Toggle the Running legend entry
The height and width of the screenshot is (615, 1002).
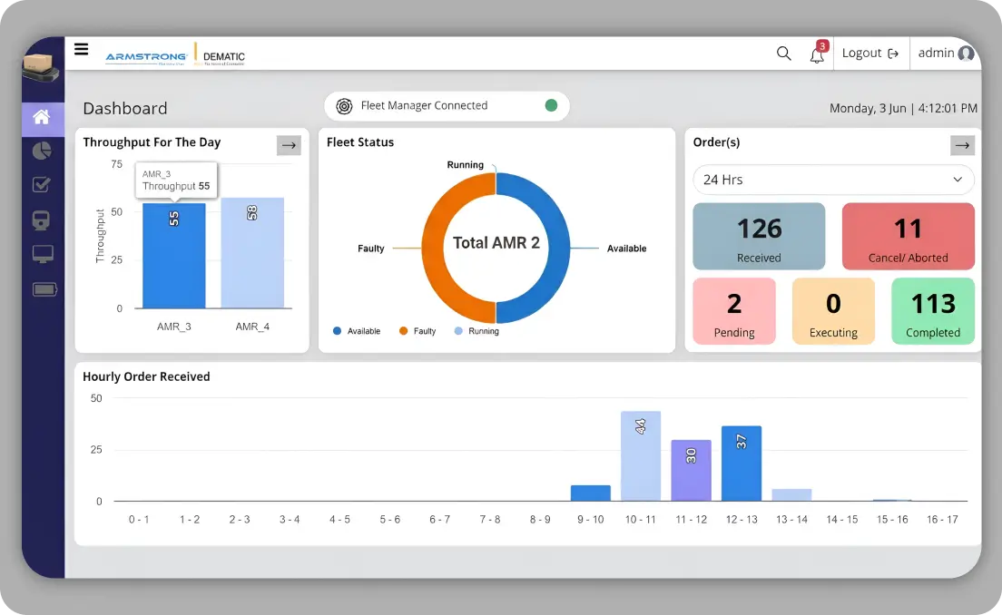(476, 331)
